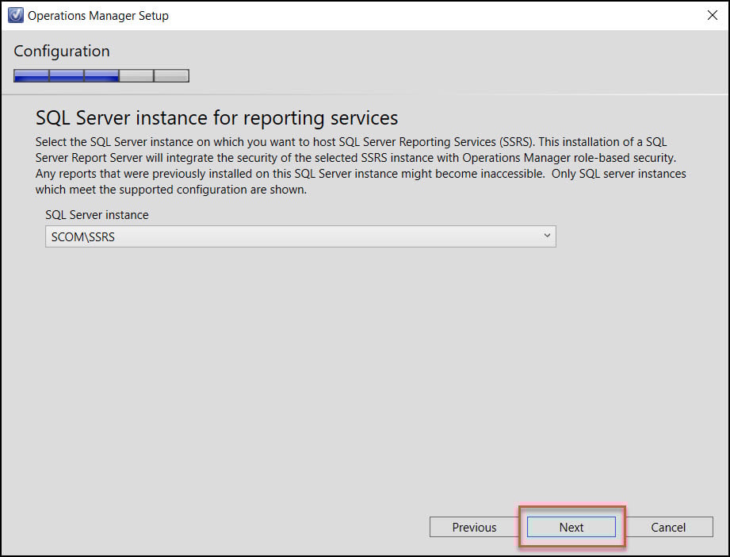The image size is (730, 557).
Task: Click the 'SQL Server instance for reporting services' heading
Action: [216, 118]
